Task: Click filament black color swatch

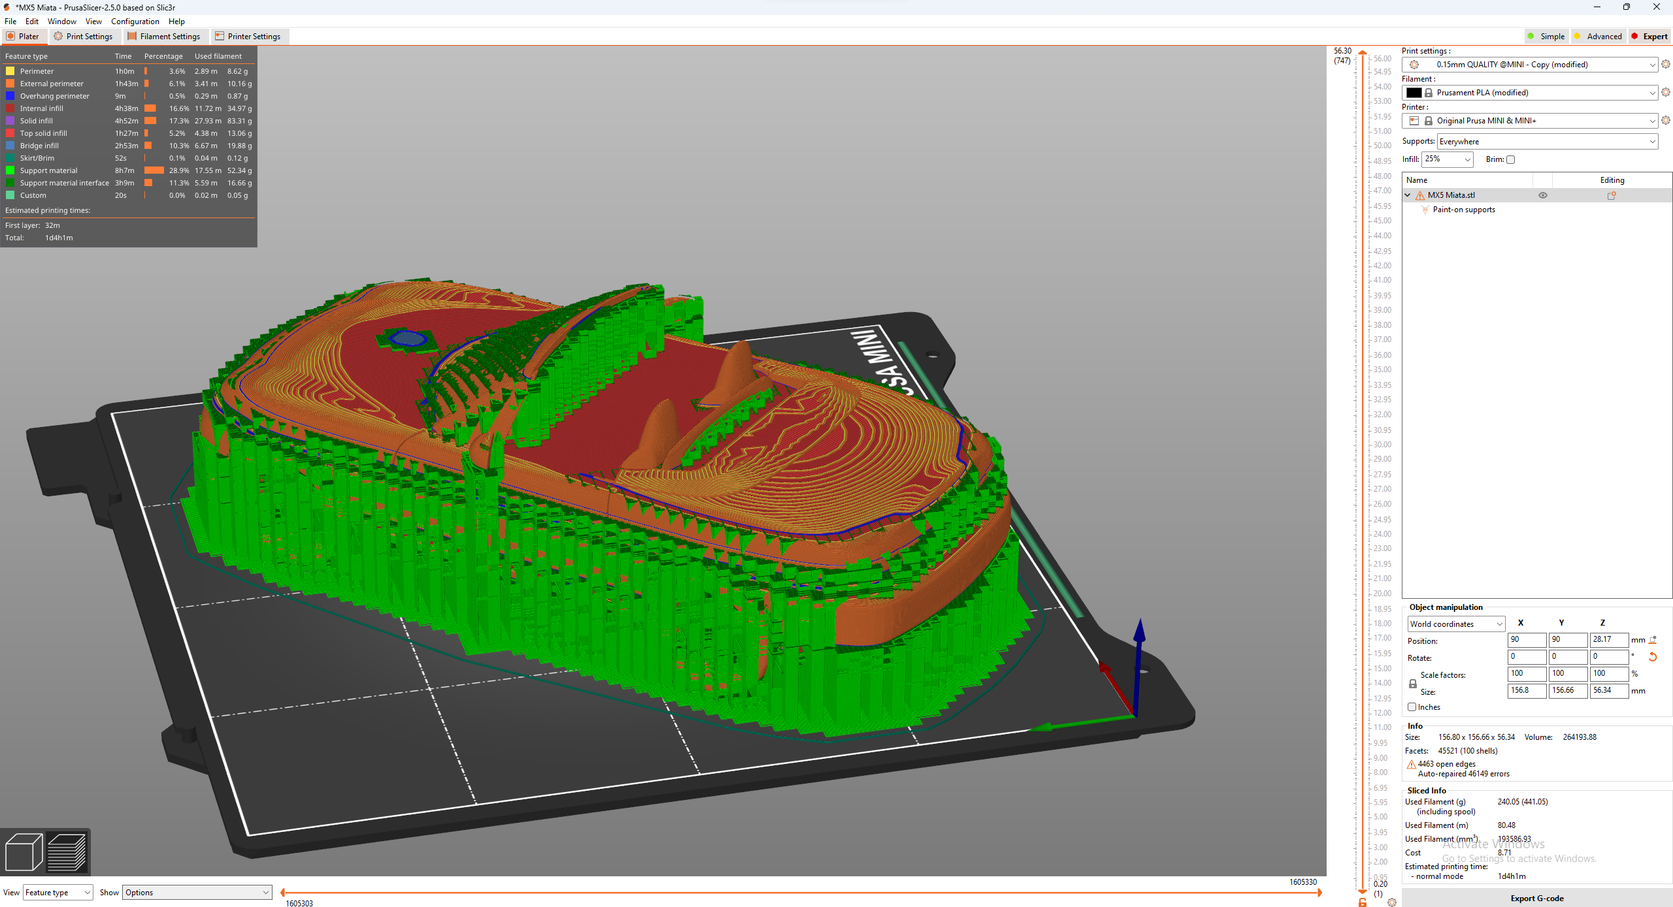Action: tap(1414, 93)
